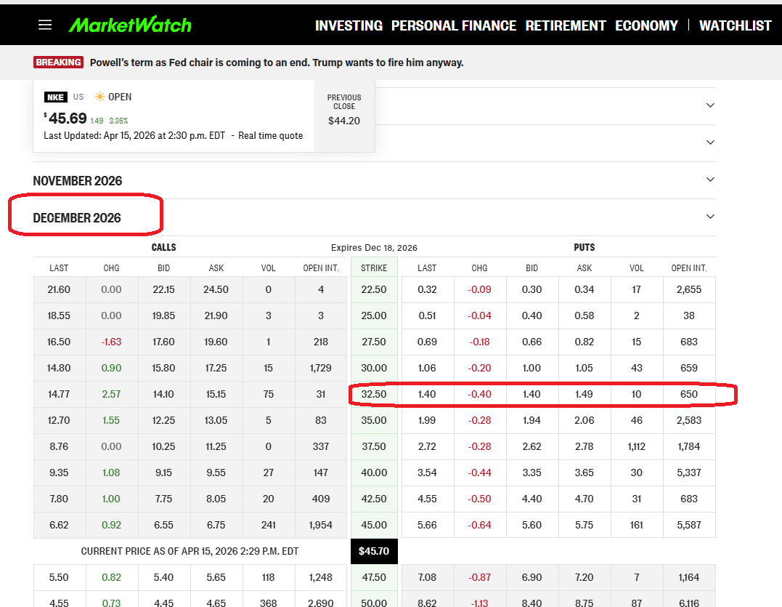Expand the first collapsed expiry chevron at top
The width and height of the screenshot is (782, 607).
[711, 105]
